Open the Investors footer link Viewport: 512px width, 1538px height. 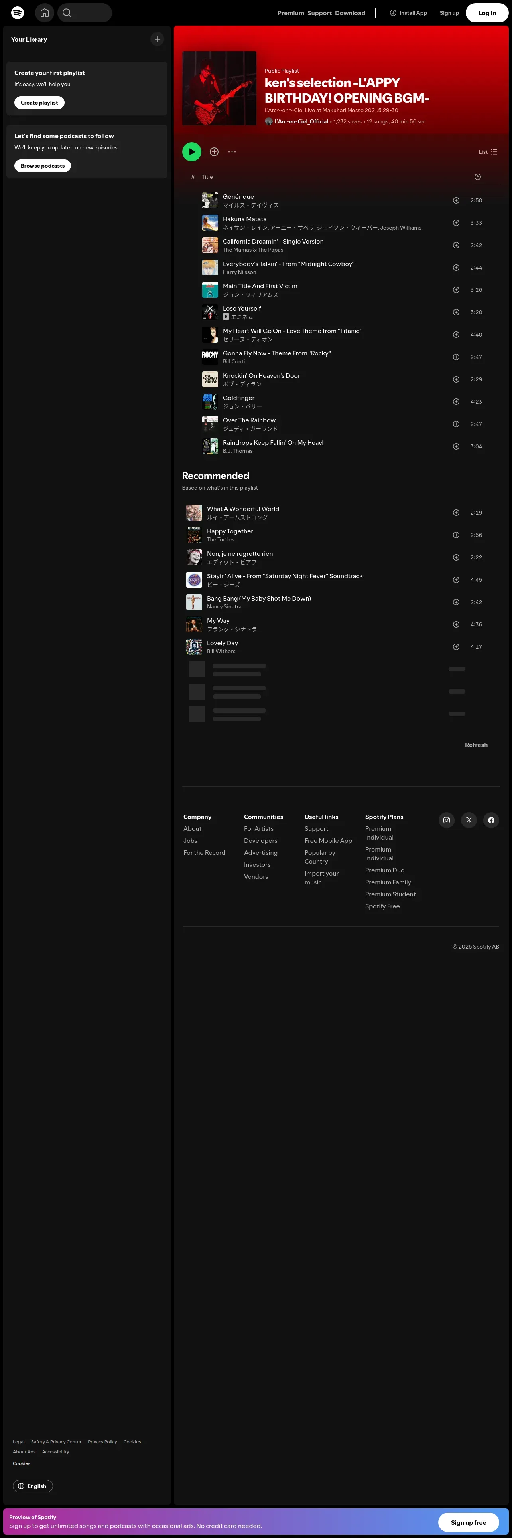pyautogui.click(x=258, y=864)
